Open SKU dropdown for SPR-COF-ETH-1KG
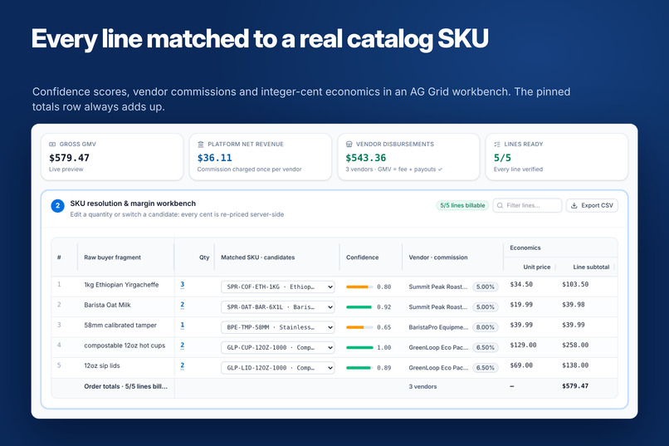669x446 pixels. [x=278, y=287]
